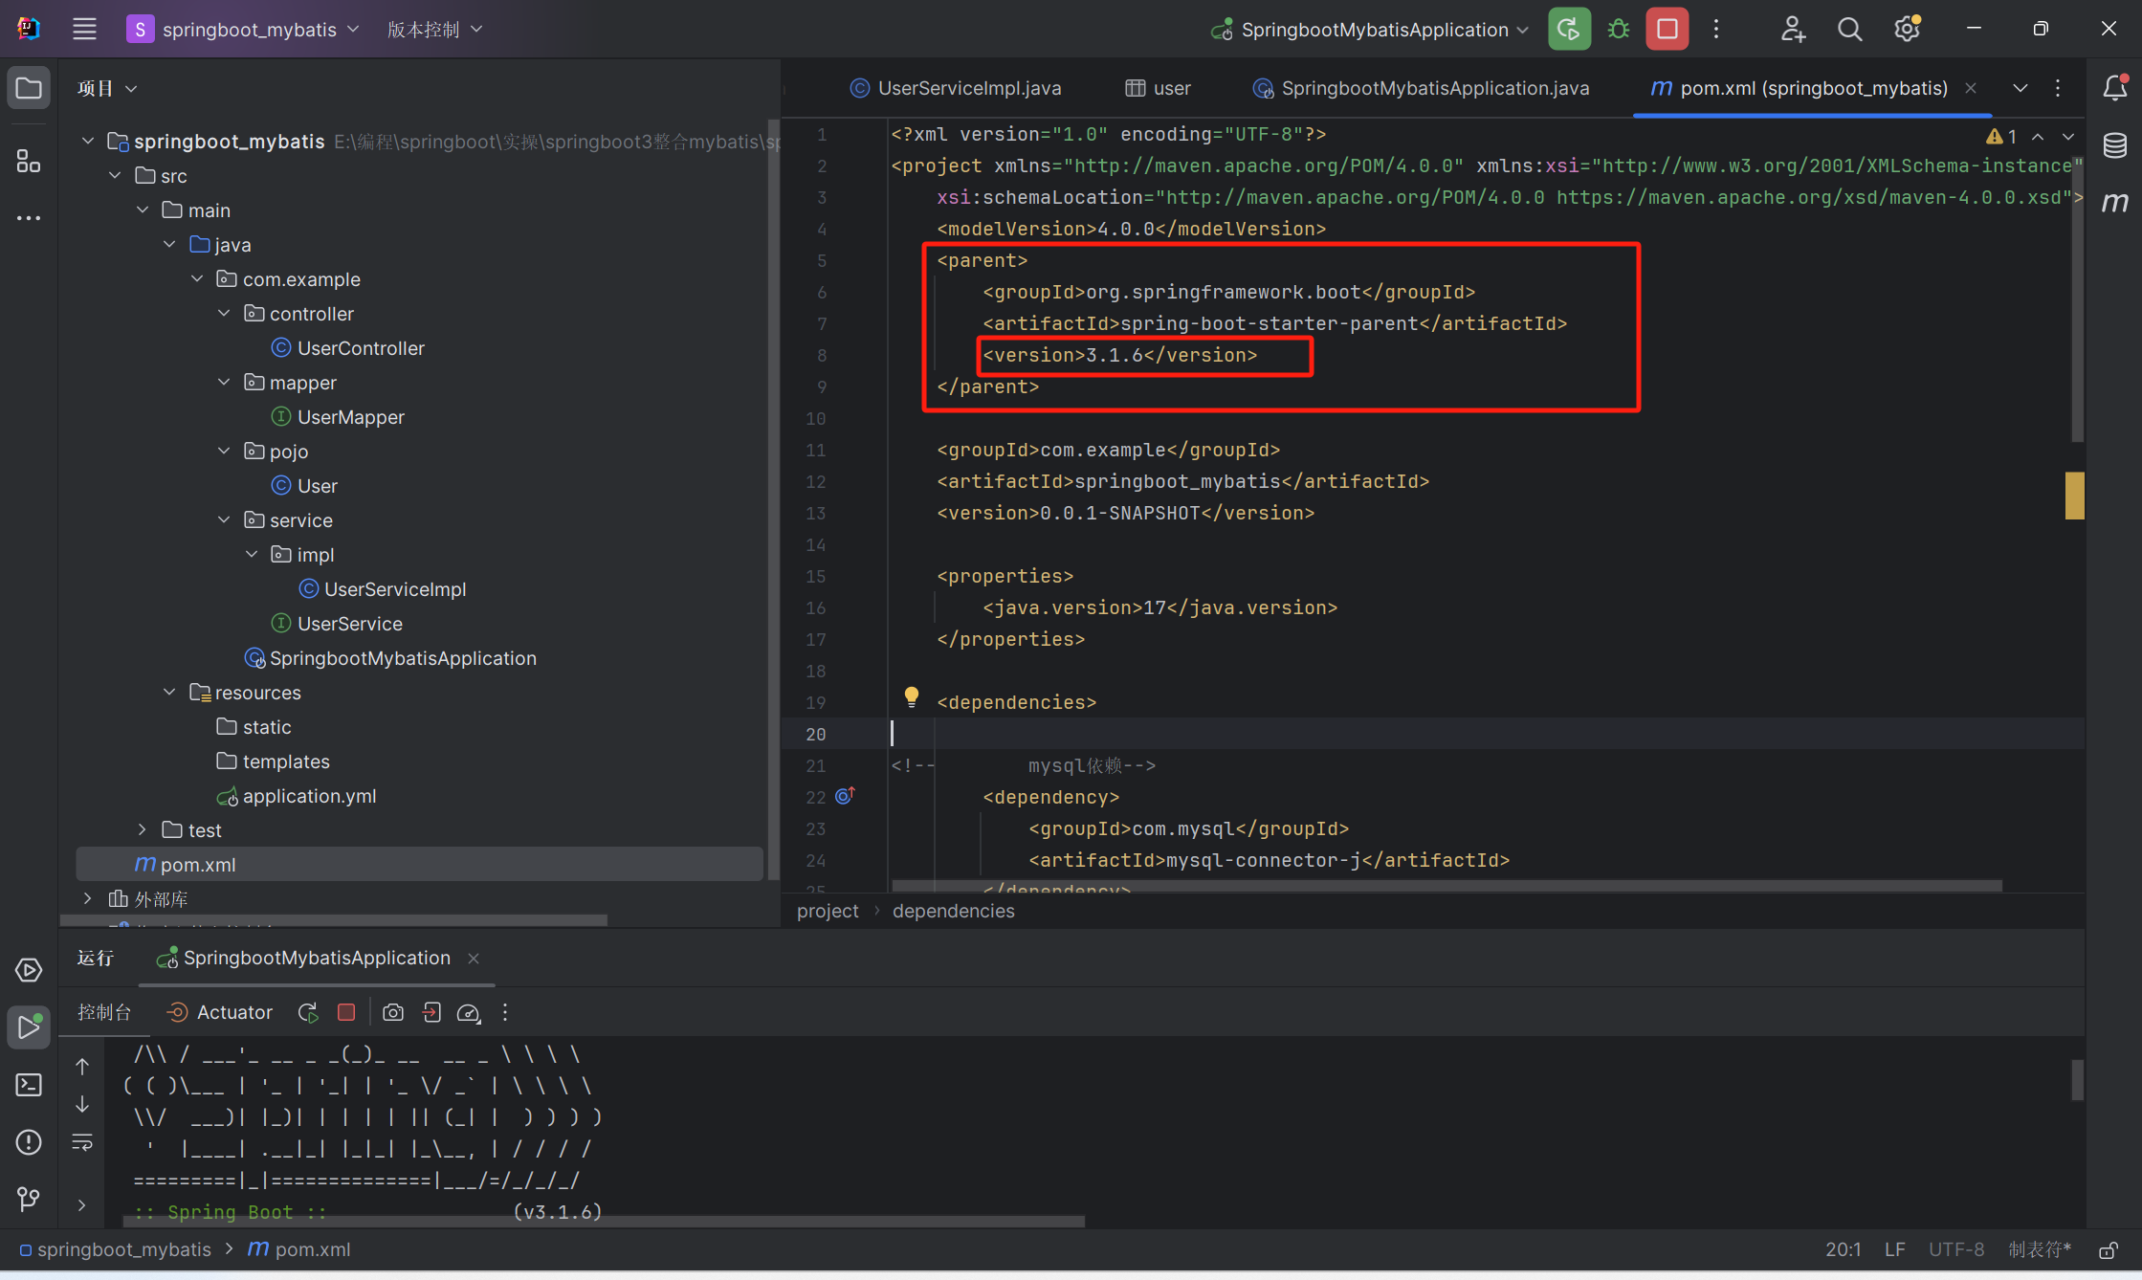
Task: Click the exit/import icon in run toolbar
Action: (431, 1012)
